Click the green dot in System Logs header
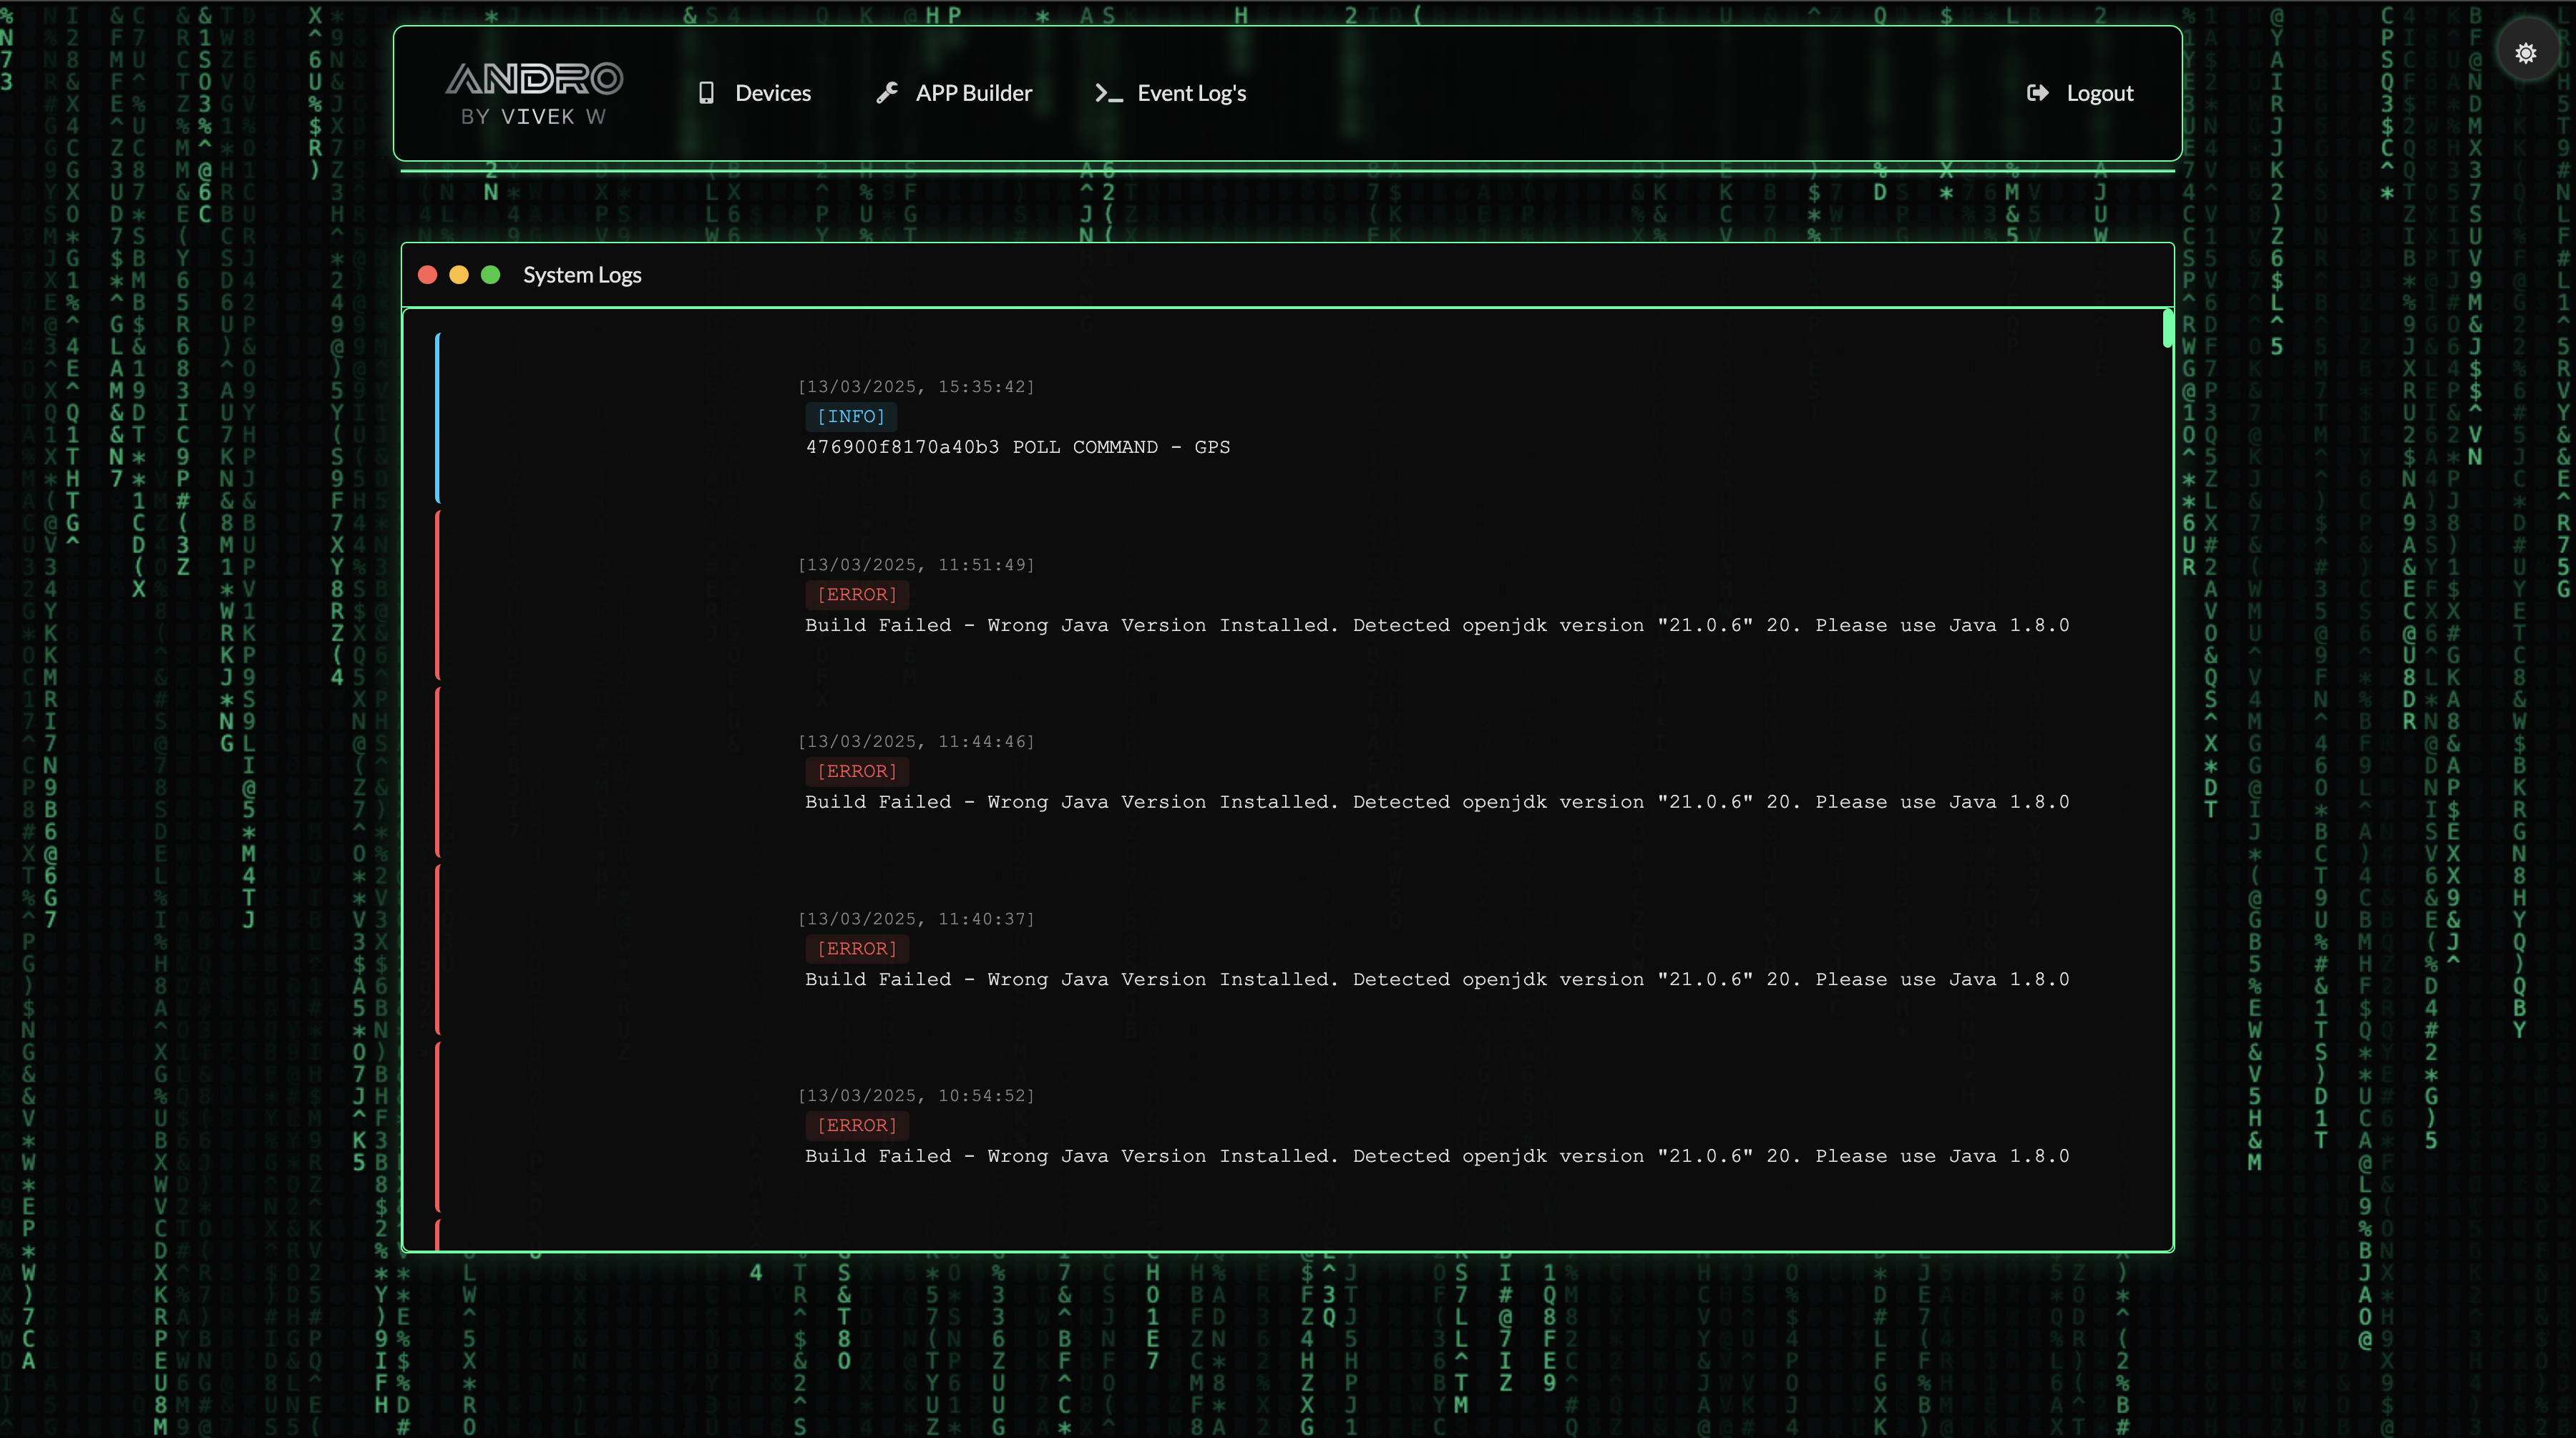 tap(490, 275)
